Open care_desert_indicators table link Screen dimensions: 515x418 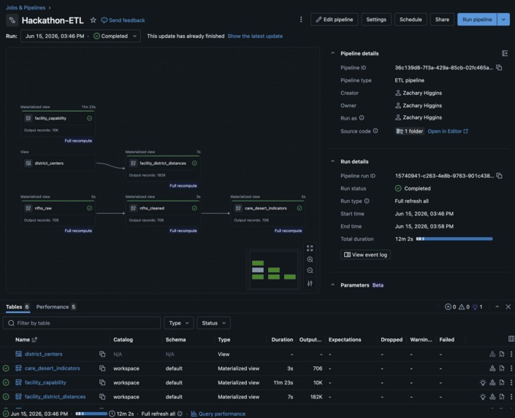tap(52, 368)
